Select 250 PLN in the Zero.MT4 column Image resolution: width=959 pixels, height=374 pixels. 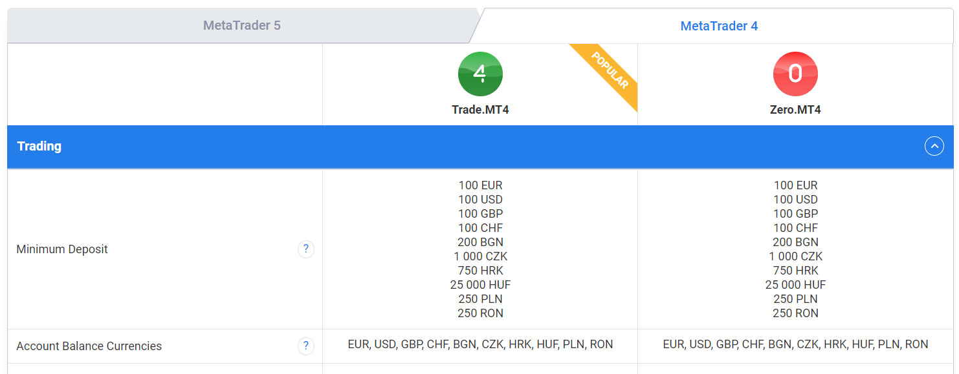(795, 299)
